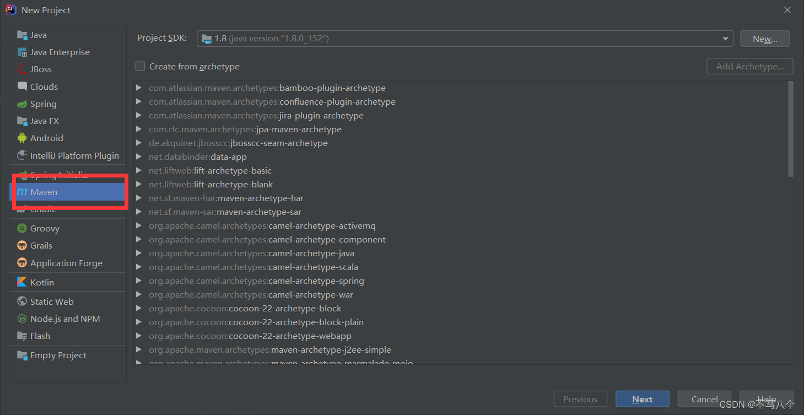
Task: Click the Previous button
Action: pyautogui.click(x=580, y=399)
